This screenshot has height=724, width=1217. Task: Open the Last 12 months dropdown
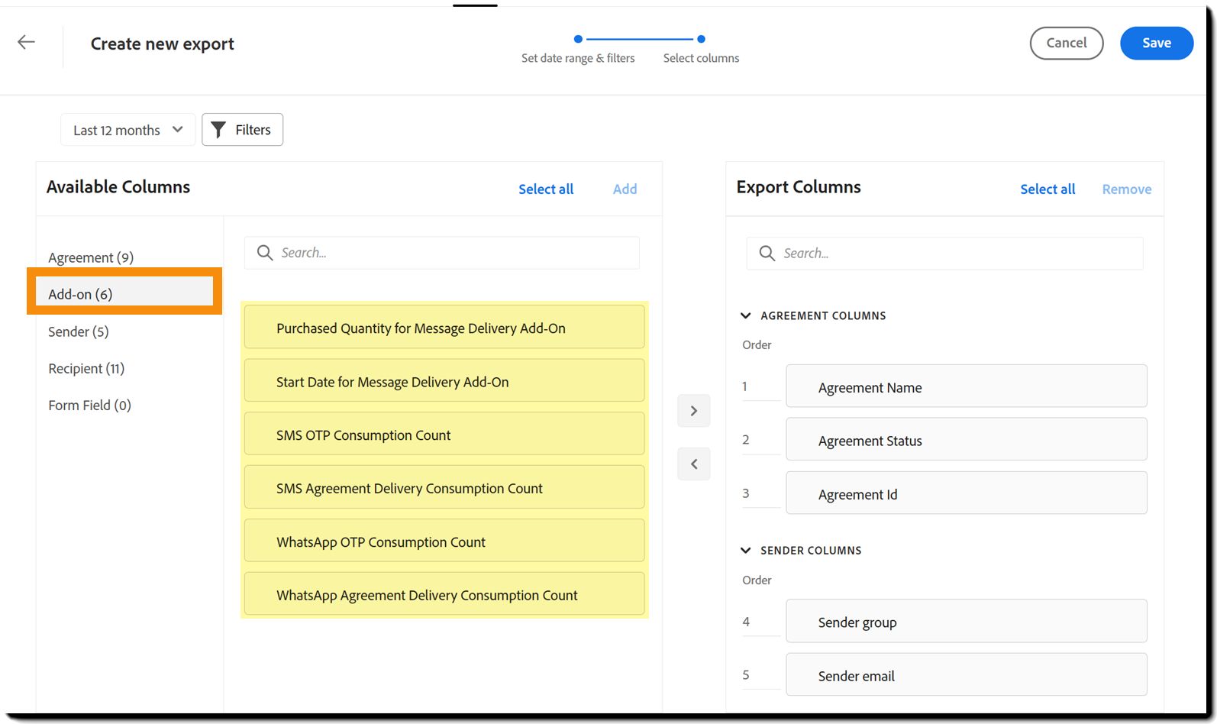pos(128,130)
